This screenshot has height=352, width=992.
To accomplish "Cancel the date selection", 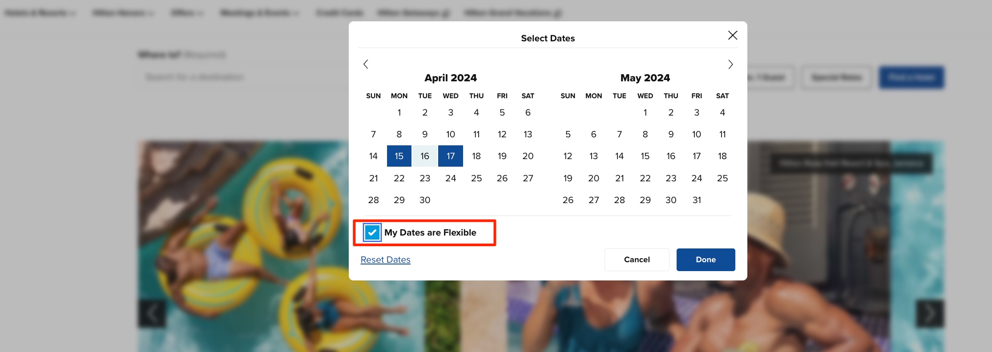I will [x=637, y=260].
